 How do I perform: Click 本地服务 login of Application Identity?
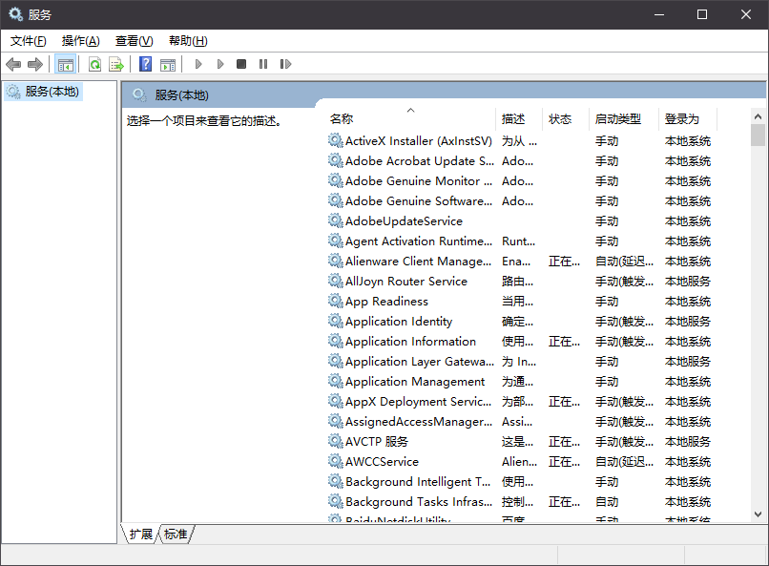pos(688,322)
